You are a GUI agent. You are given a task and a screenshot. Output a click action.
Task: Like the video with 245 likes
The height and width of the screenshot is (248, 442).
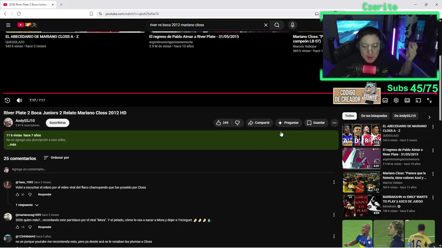222,123
